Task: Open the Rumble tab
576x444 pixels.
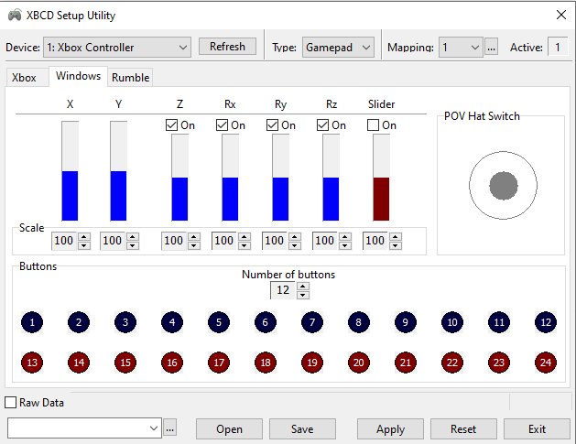Action: point(130,78)
